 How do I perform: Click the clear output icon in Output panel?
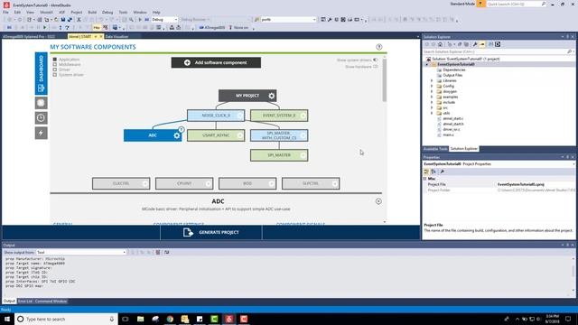pos(158,253)
